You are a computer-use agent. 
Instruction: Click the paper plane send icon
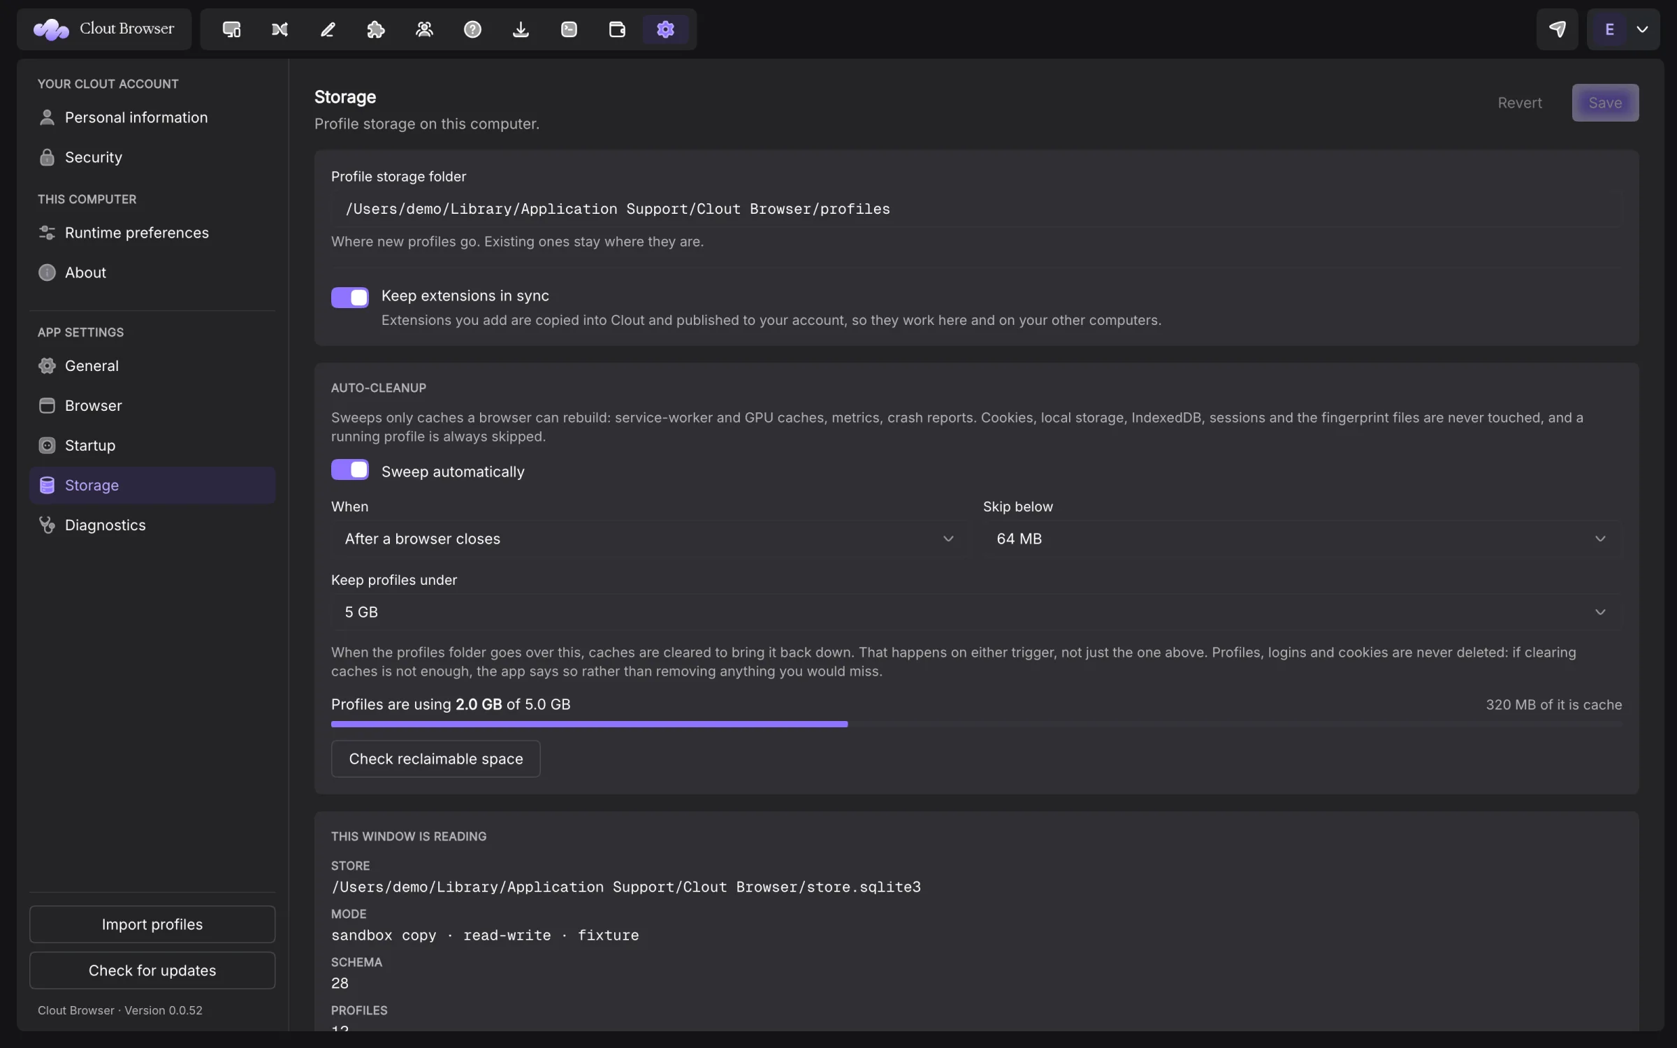click(1557, 29)
